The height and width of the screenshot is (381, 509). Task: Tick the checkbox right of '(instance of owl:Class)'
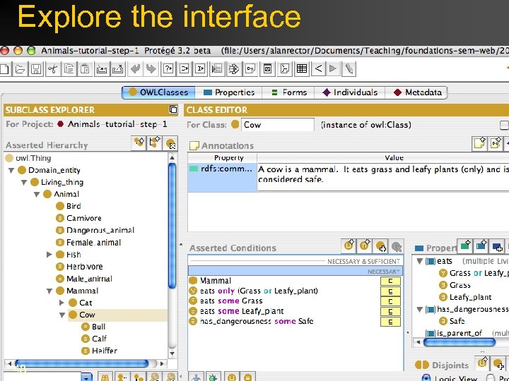point(505,125)
